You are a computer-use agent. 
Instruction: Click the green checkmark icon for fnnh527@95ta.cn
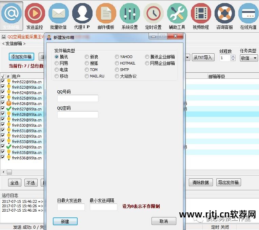[8, 109]
